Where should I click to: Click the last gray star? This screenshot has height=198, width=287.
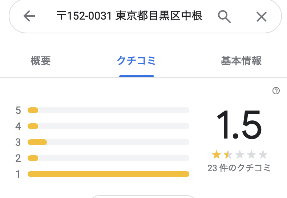[263, 155]
